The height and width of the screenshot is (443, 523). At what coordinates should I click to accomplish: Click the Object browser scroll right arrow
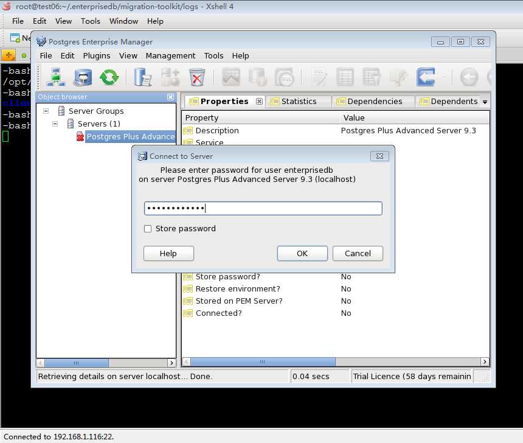point(171,363)
